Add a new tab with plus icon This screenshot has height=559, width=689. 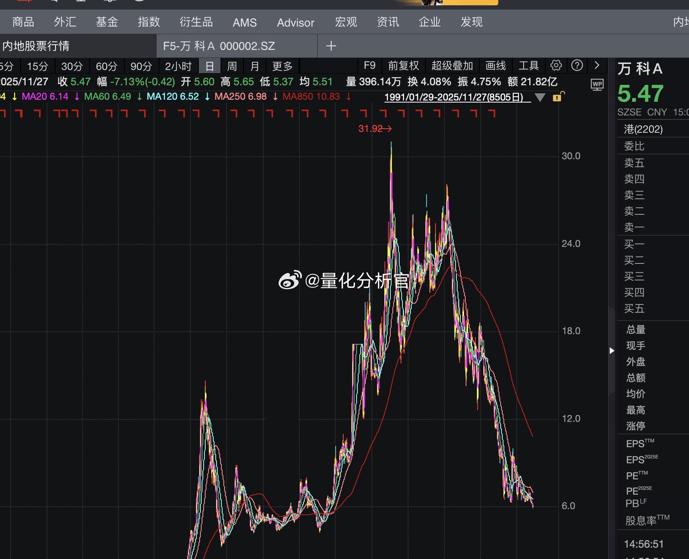pos(331,46)
